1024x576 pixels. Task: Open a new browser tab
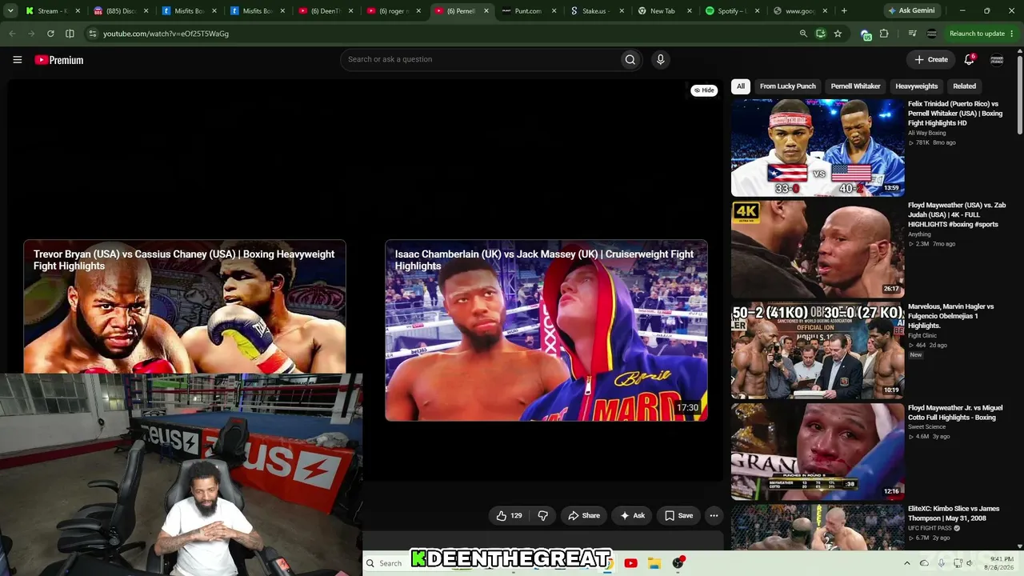click(844, 11)
